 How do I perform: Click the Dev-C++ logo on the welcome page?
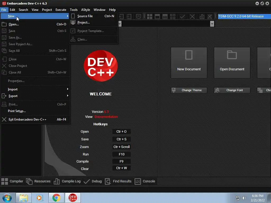click(x=101, y=66)
